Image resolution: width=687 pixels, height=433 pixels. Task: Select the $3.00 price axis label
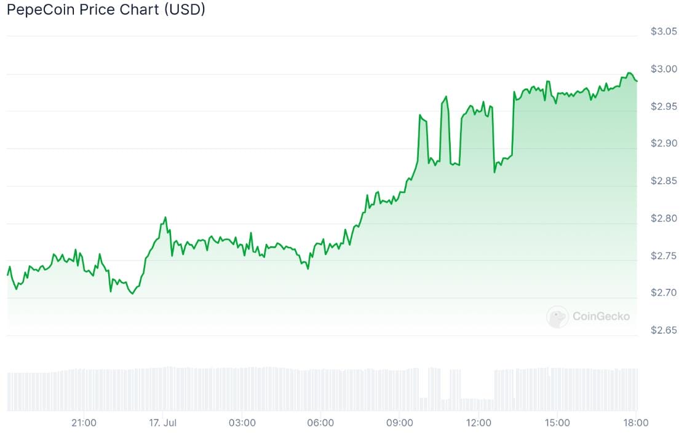(x=664, y=69)
